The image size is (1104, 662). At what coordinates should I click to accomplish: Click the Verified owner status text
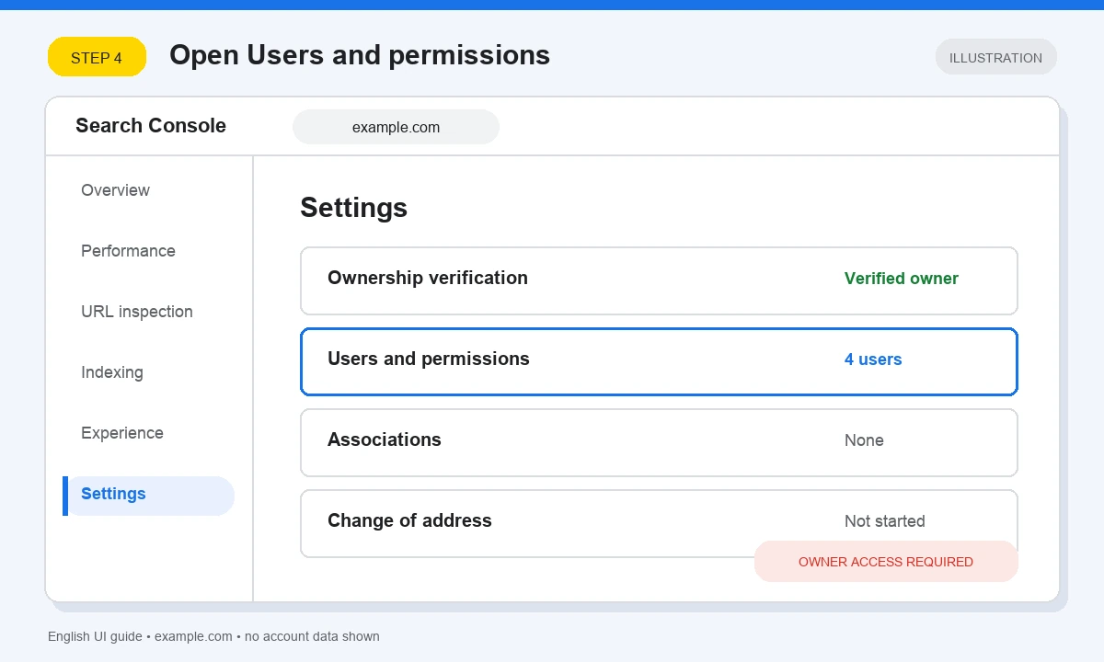point(902,279)
